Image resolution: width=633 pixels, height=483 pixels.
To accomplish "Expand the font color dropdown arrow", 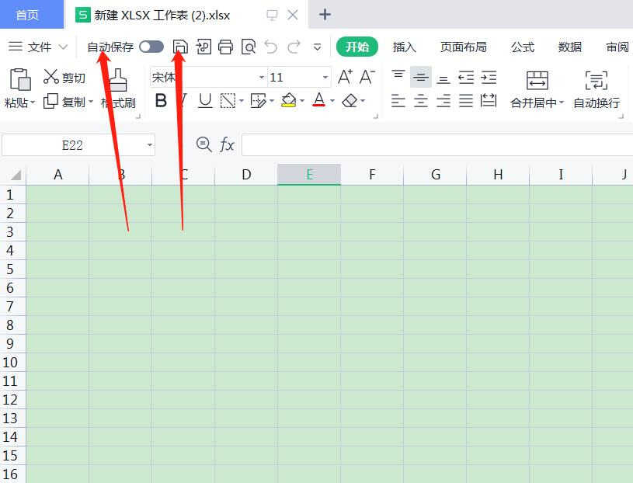I will 332,101.
